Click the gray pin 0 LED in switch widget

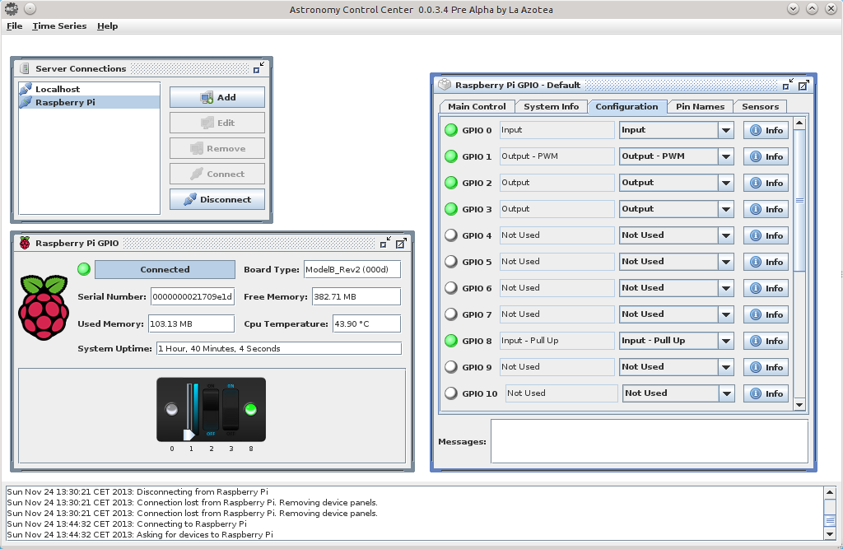[171, 410]
